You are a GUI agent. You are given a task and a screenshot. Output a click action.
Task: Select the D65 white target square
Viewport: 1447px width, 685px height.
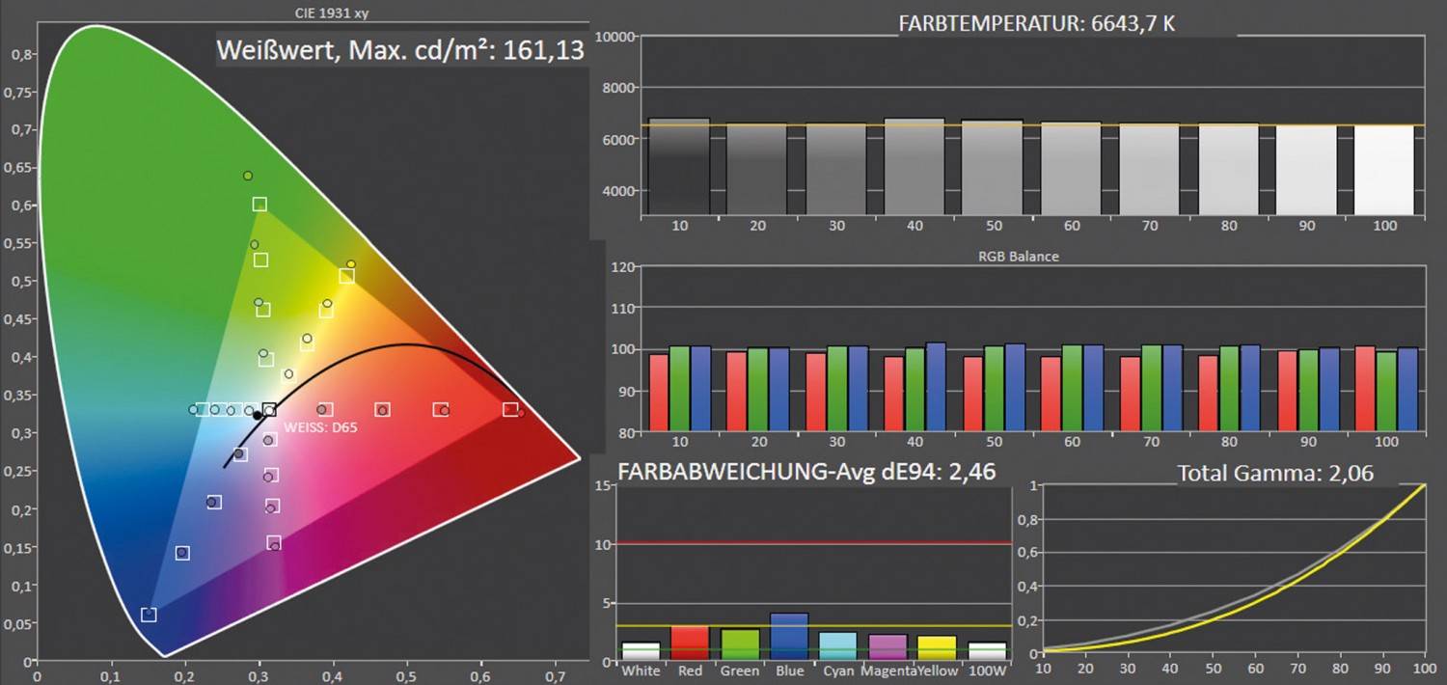click(x=269, y=409)
